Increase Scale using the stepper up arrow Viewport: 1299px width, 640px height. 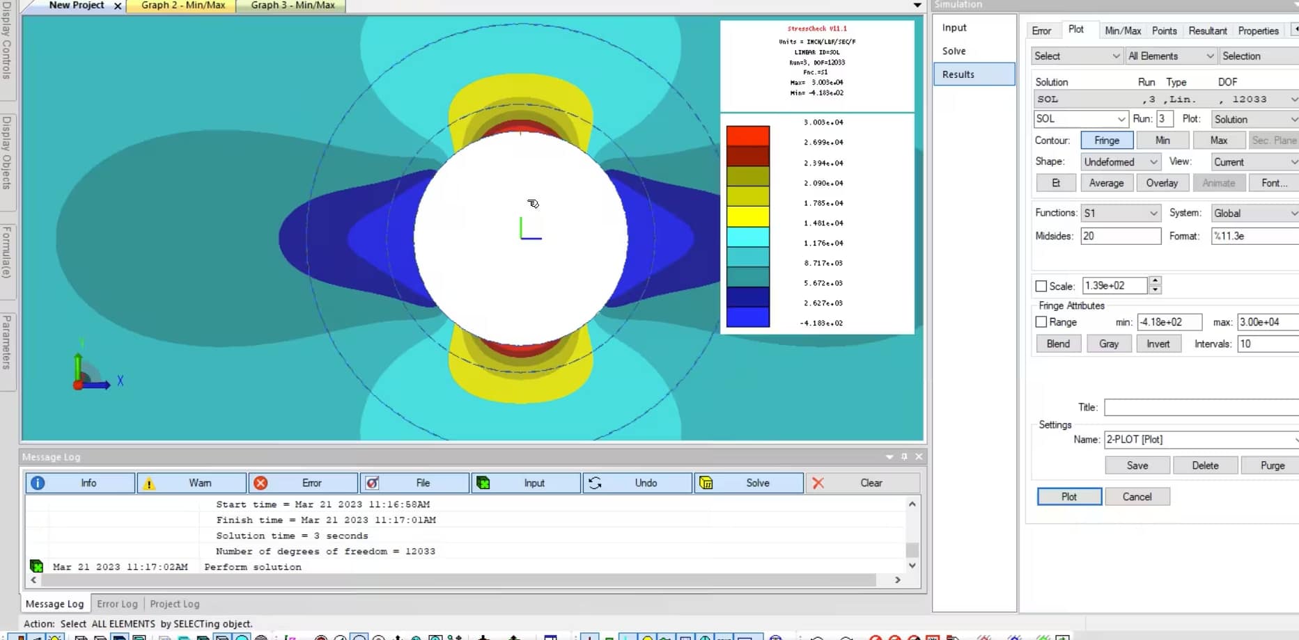pyautogui.click(x=1154, y=281)
